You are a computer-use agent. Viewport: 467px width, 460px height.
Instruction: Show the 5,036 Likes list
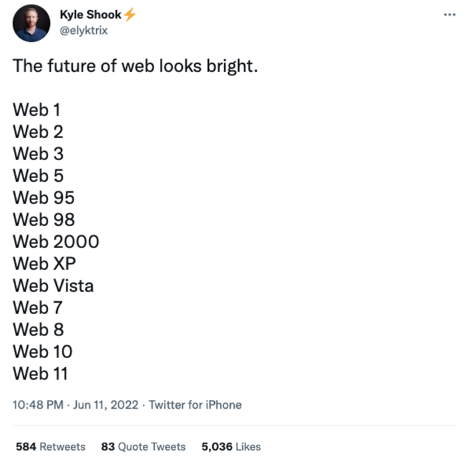231,447
